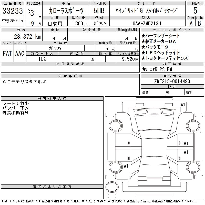
Task: Select the lot number 33233
Action: (x=13, y=11)
